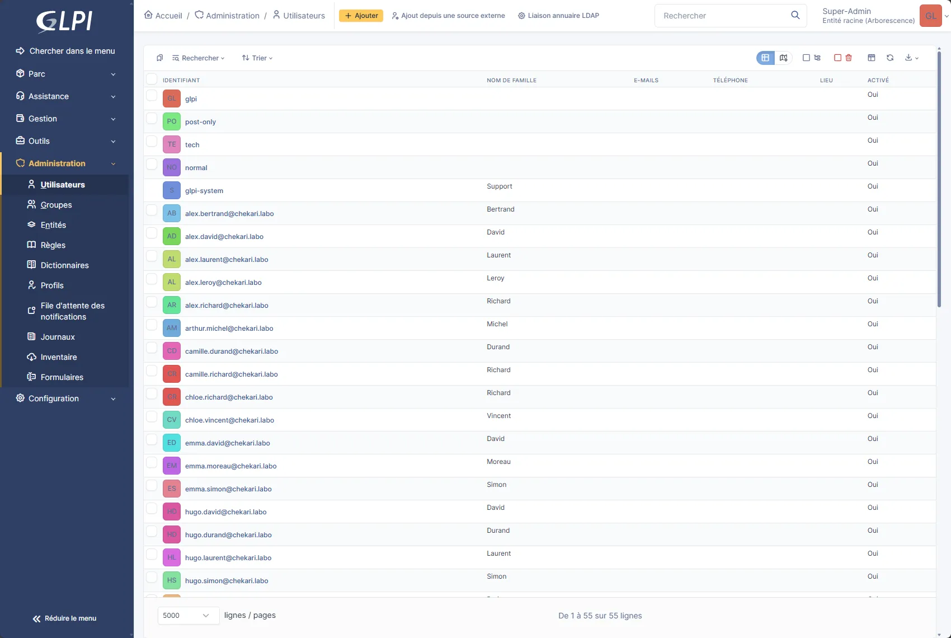Switch to map view of the results
The image size is (951, 638).
pos(783,58)
